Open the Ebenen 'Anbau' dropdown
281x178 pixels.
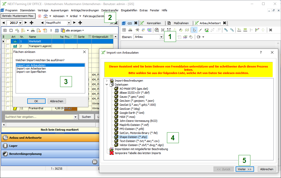point(161,37)
